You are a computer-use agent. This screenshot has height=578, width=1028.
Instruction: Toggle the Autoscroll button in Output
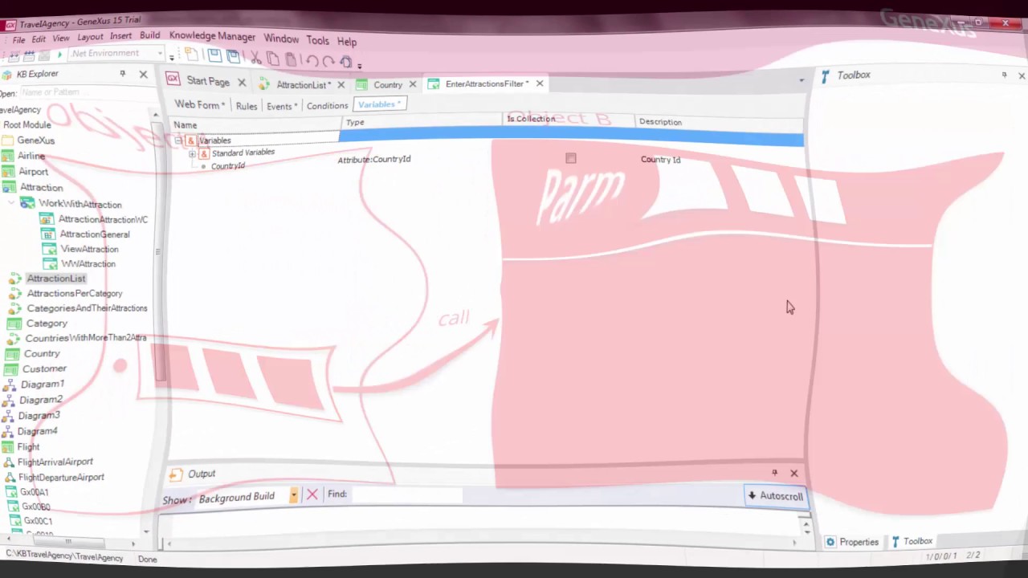click(x=775, y=496)
